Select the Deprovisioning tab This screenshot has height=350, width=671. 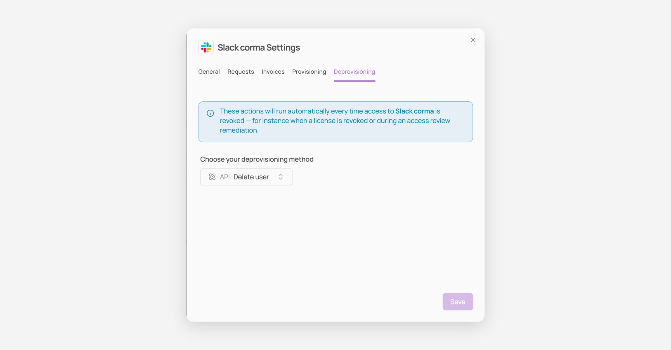pos(355,72)
